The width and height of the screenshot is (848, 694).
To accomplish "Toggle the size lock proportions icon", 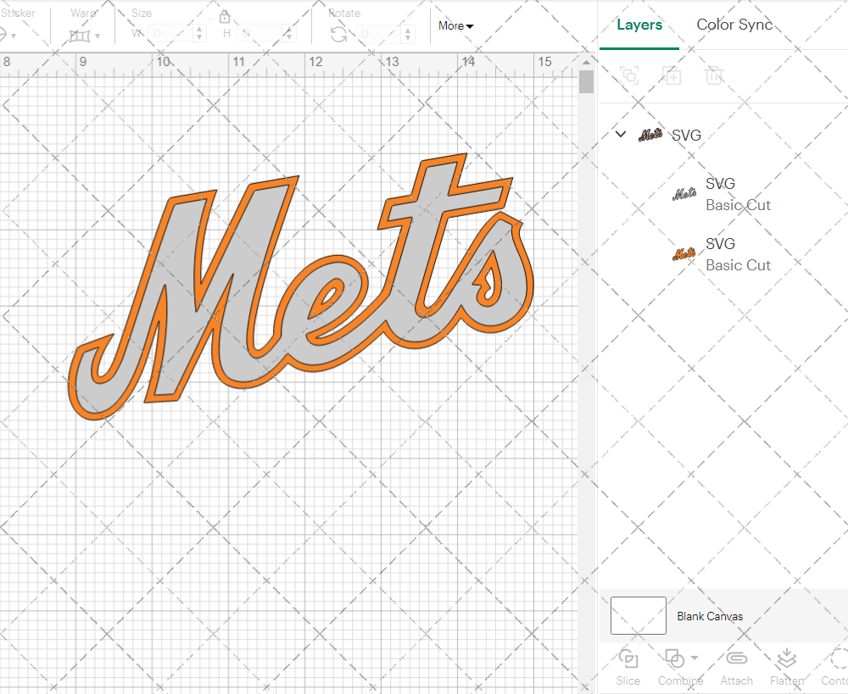I will click(x=225, y=17).
